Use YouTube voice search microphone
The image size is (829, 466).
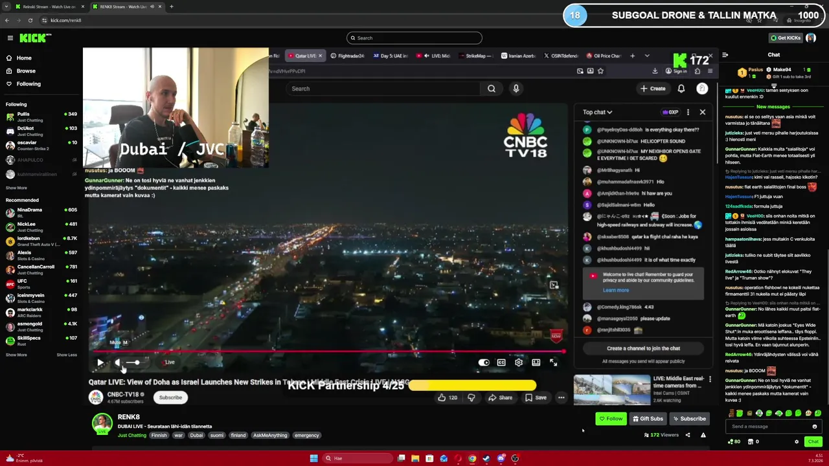516,89
